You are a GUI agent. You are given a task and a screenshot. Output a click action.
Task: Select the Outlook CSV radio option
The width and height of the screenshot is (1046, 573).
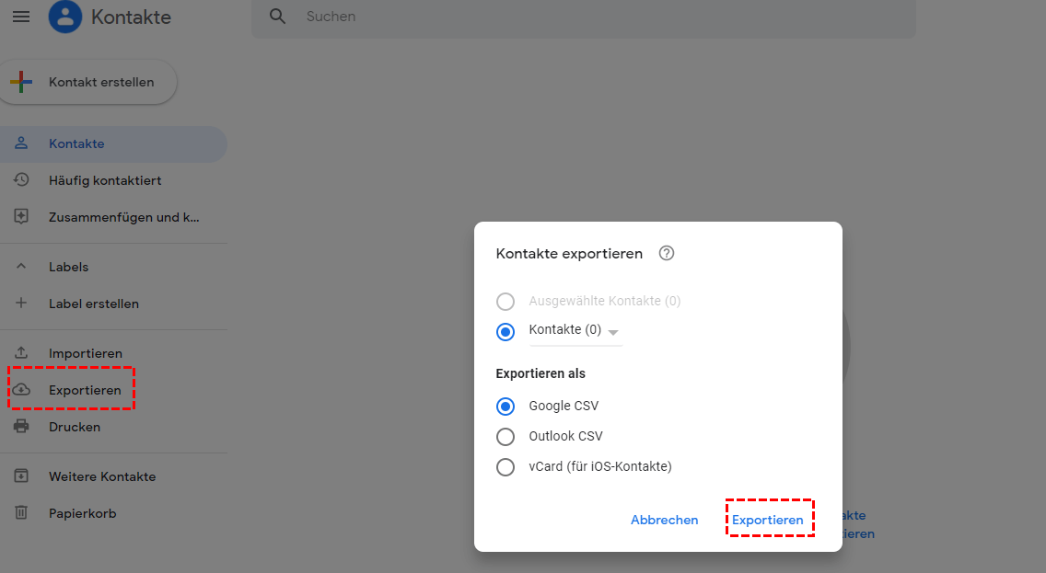[506, 436]
